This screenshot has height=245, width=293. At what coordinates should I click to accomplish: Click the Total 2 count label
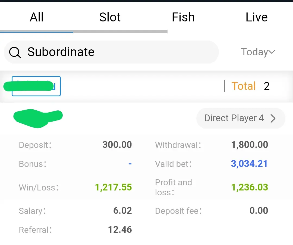pos(250,86)
